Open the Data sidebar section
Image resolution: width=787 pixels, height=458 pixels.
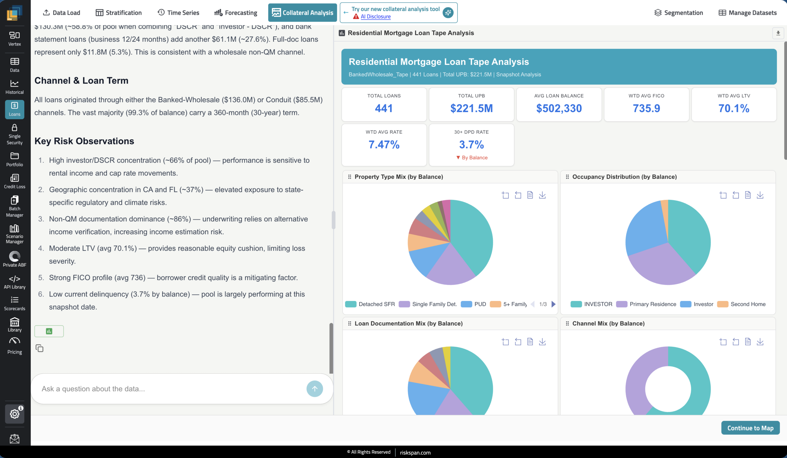(x=14, y=65)
